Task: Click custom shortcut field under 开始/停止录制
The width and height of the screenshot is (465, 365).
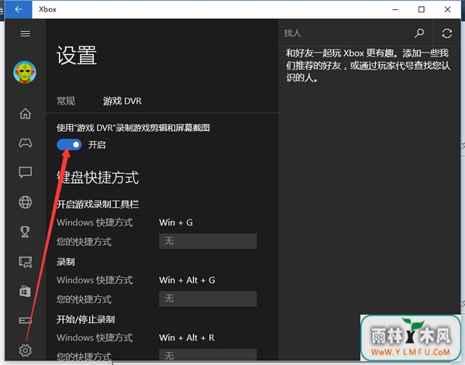Action: pyautogui.click(x=208, y=355)
